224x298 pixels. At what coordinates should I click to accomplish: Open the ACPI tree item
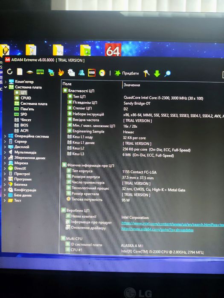[x=21, y=131]
